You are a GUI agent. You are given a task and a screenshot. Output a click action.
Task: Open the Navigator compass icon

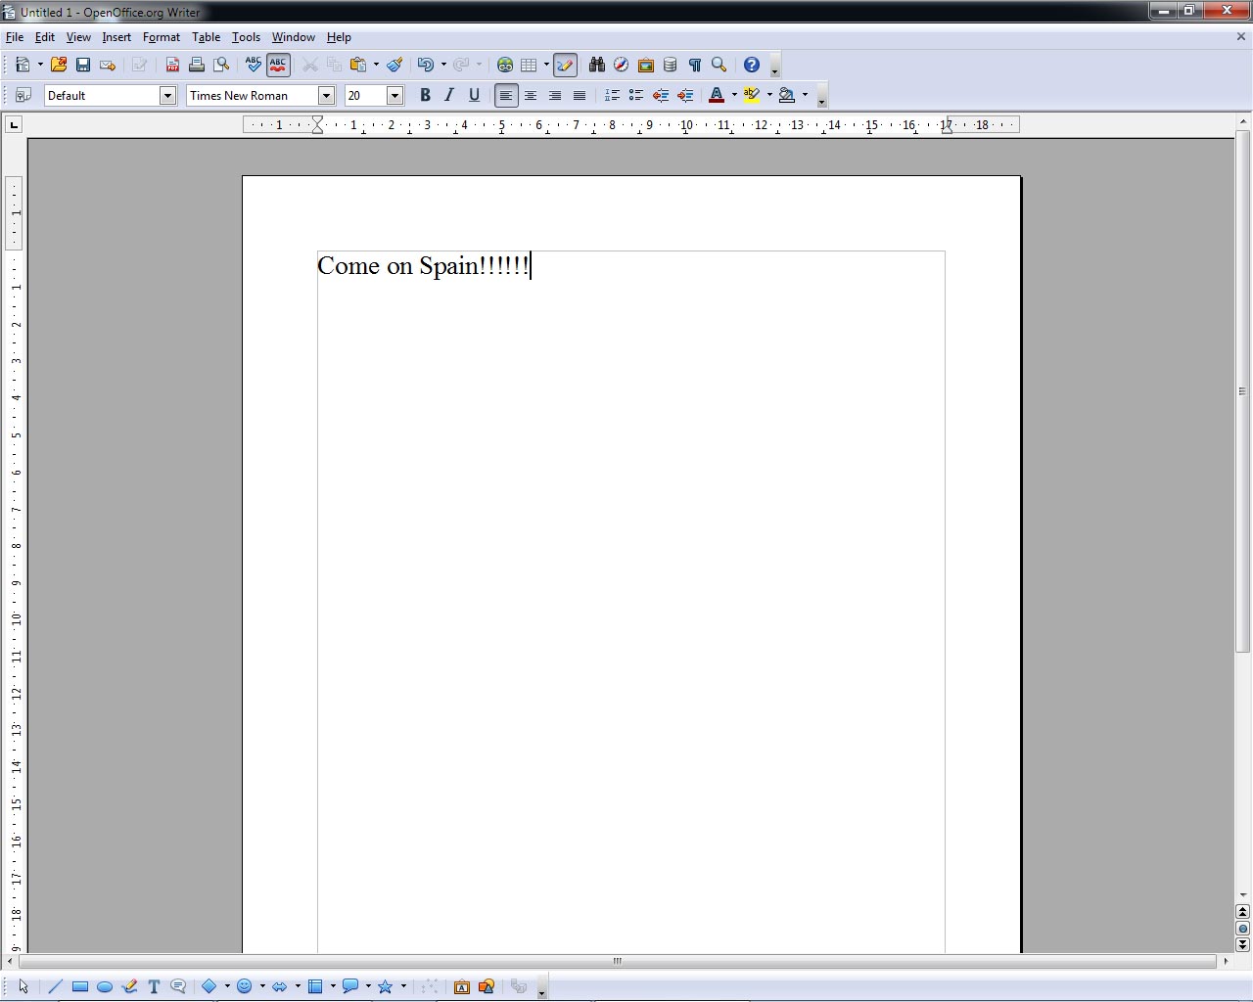(621, 65)
